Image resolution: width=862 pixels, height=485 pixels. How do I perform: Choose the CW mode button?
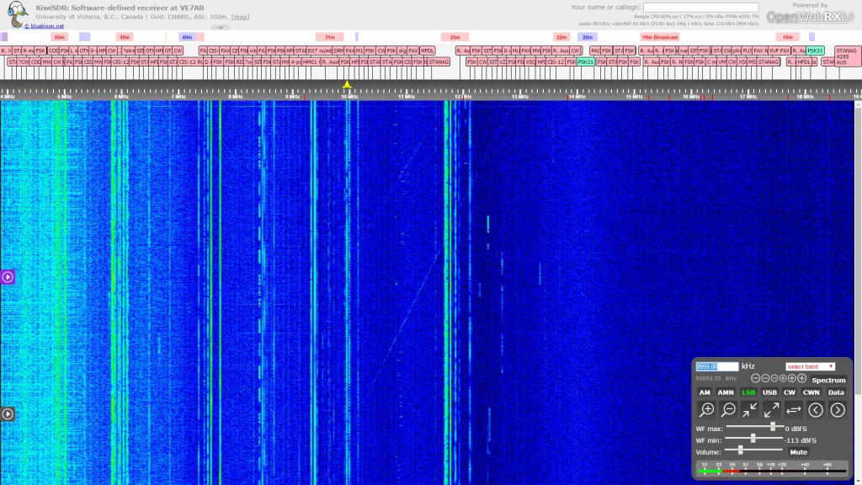point(790,392)
